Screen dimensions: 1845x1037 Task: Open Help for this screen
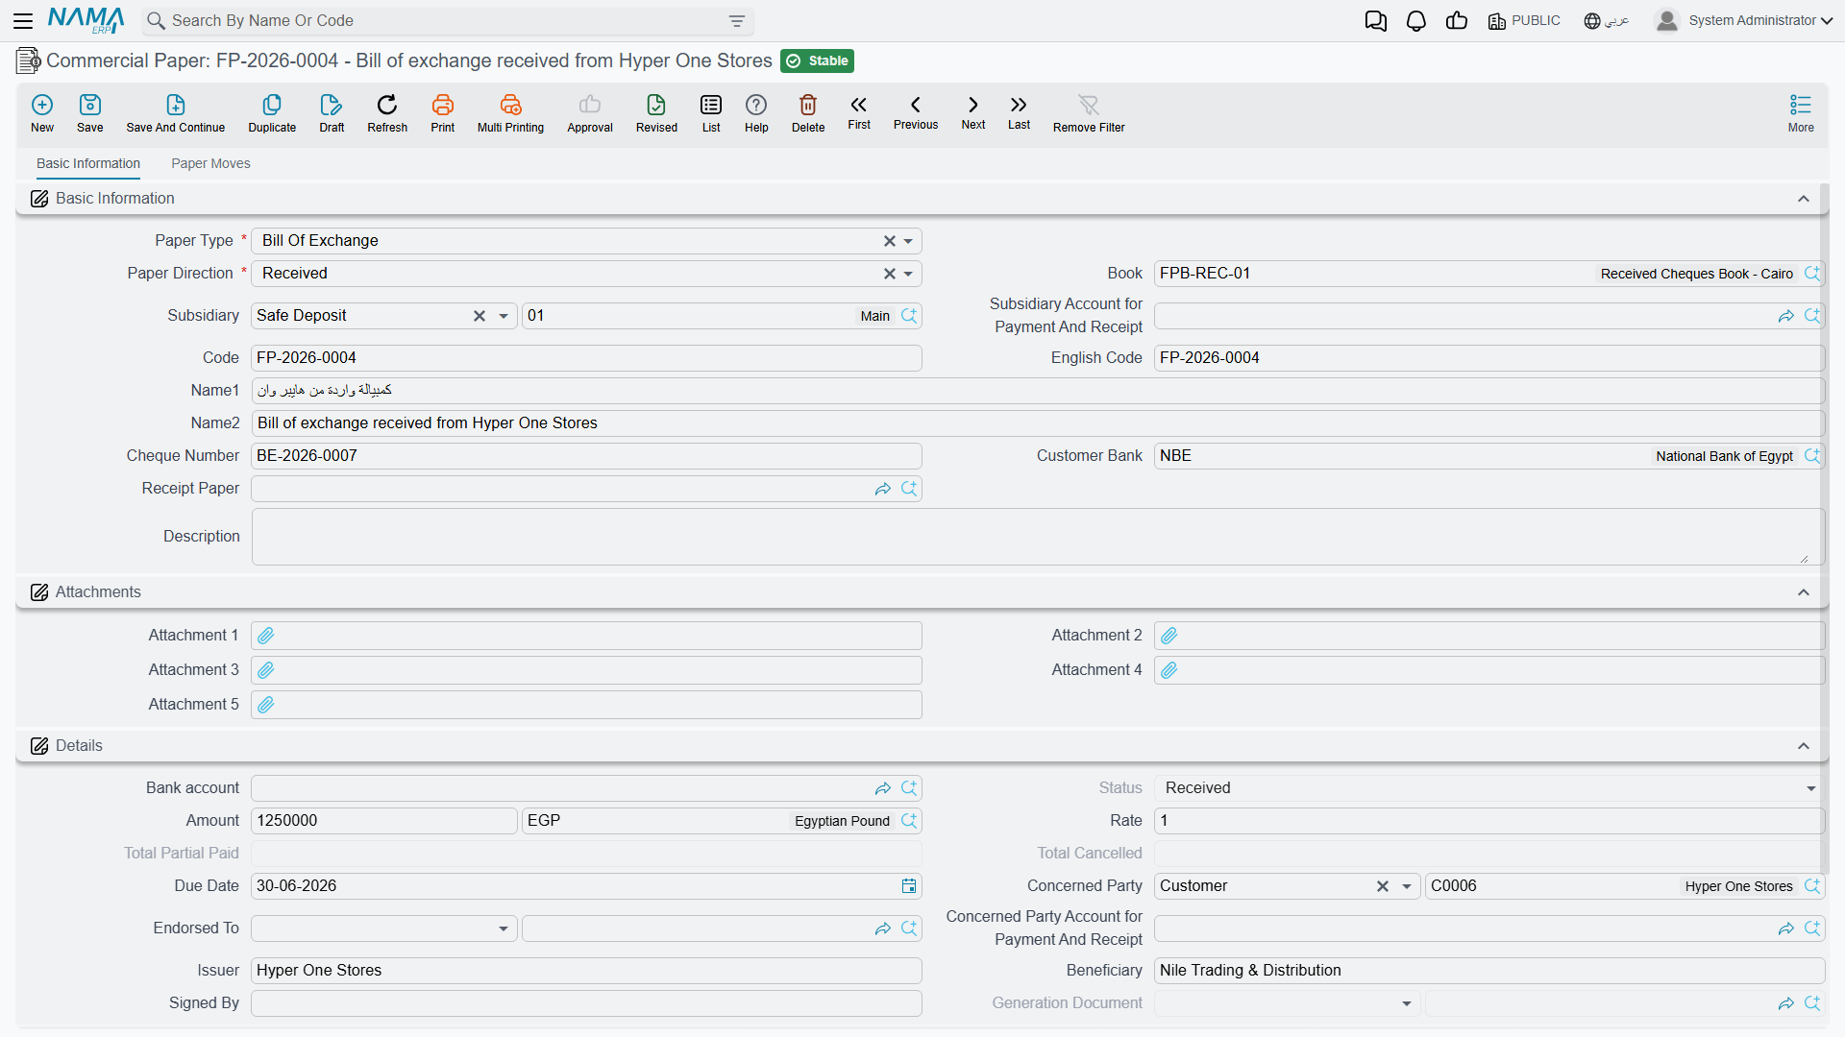click(x=756, y=113)
